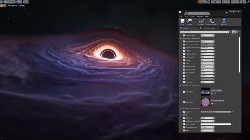Open the Asset menu
Image resolution: width=250 pixels, height=140 pixels.
tap(193, 16)
